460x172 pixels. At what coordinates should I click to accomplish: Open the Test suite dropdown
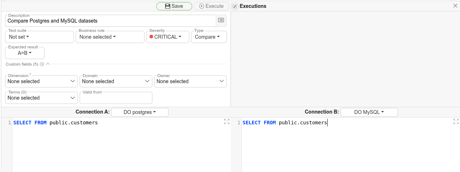pos(39,37)
